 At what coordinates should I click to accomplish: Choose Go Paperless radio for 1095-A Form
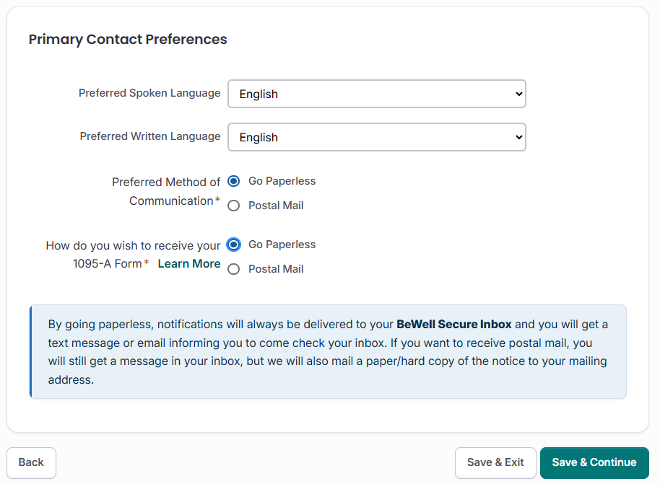click(233, 245)
